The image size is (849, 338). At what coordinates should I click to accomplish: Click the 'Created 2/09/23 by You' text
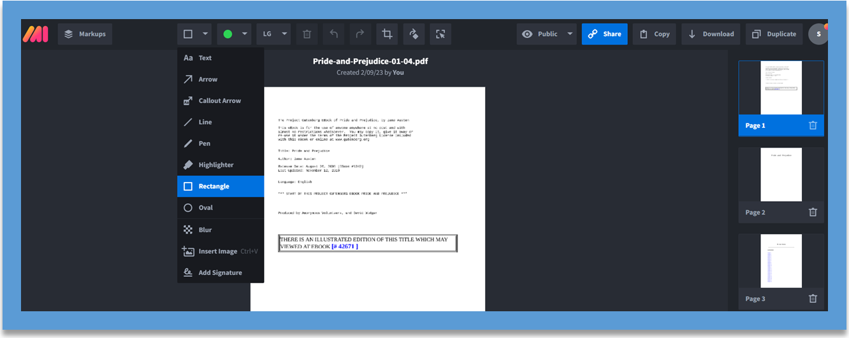coord(370,73)
